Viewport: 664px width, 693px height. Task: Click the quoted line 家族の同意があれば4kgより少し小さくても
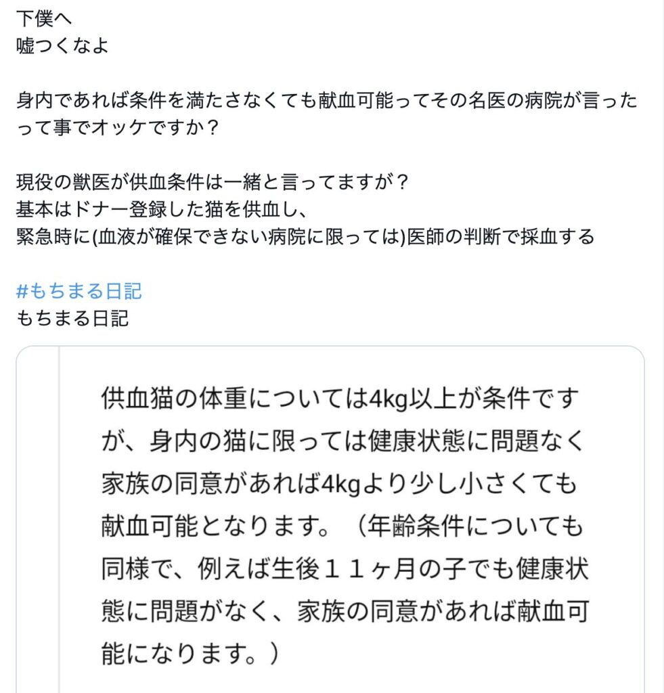pos(339,483)
